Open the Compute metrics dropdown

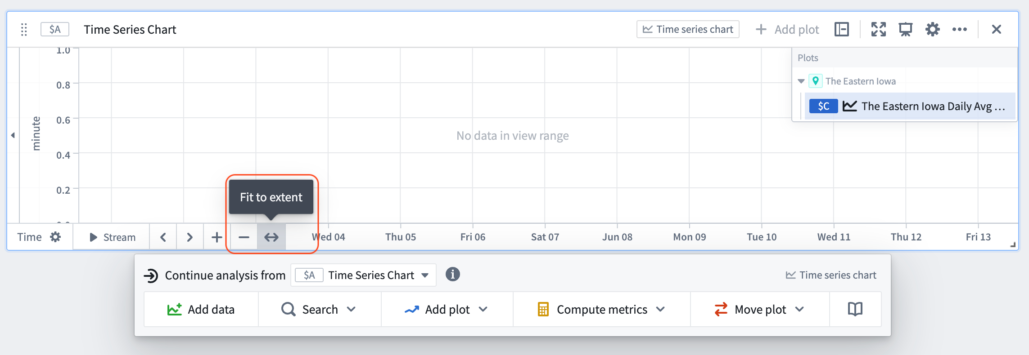[601, 309]
